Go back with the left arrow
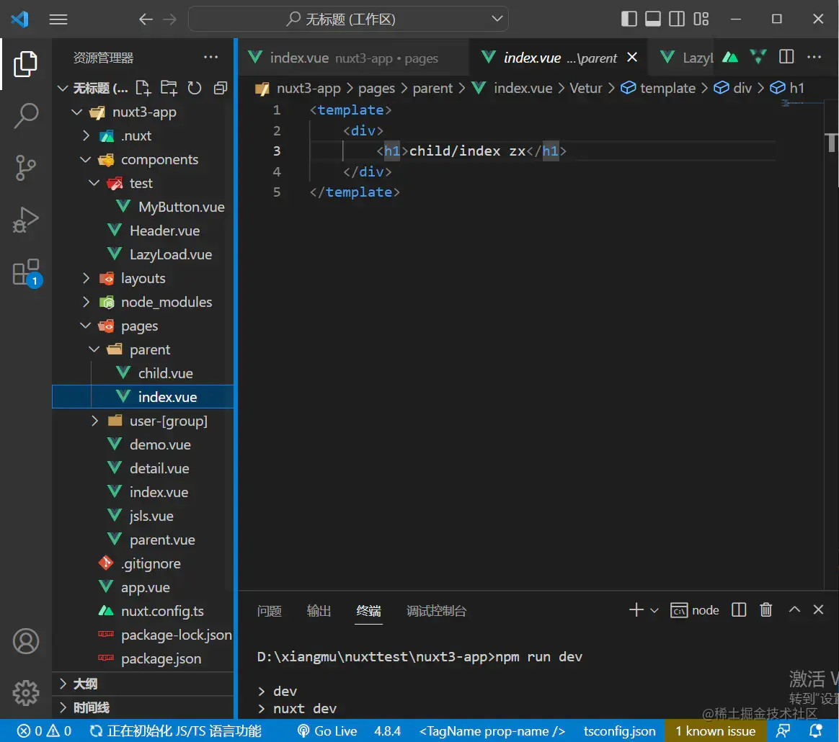The image size is (839, 742). (146, 19)
